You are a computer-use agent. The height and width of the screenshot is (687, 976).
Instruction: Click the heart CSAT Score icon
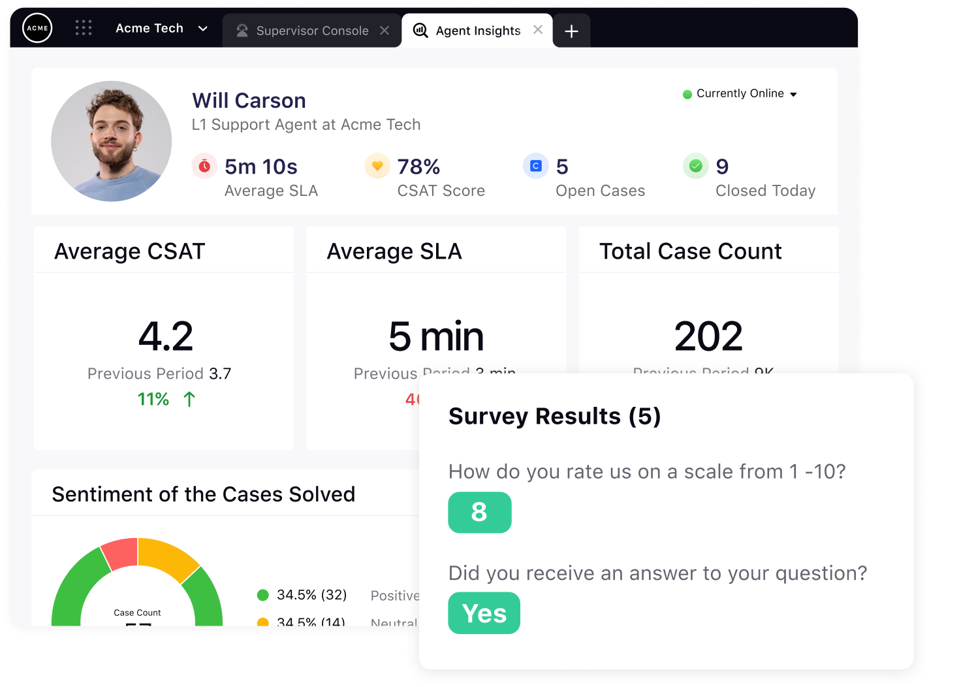click(x=377, y=166)
